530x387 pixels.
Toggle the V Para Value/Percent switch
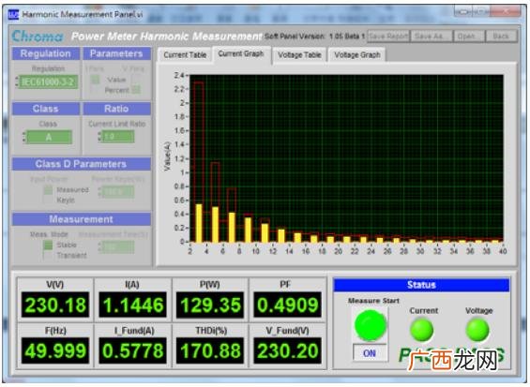pos(136,84)
